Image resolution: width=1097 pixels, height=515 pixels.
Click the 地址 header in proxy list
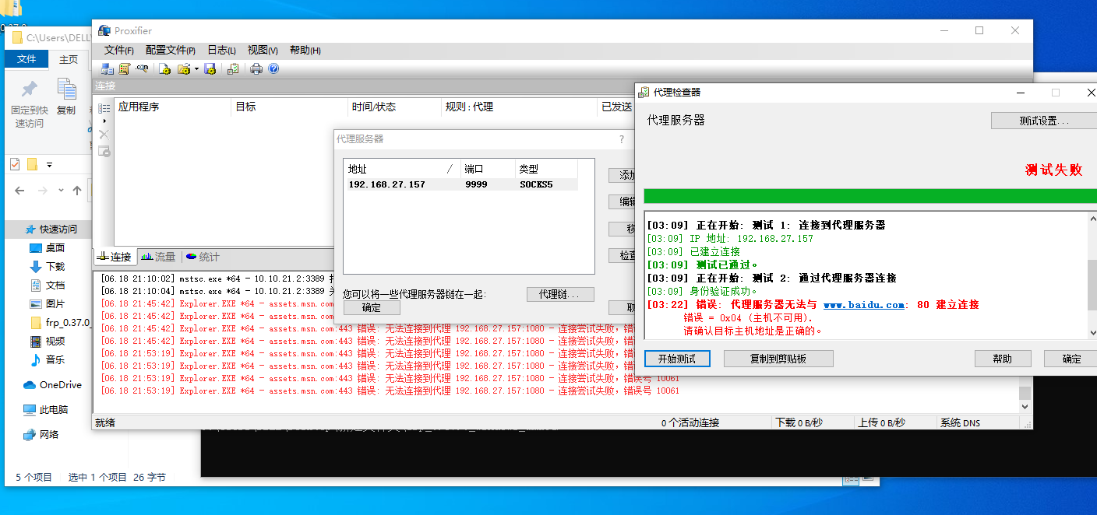point(402,169)
